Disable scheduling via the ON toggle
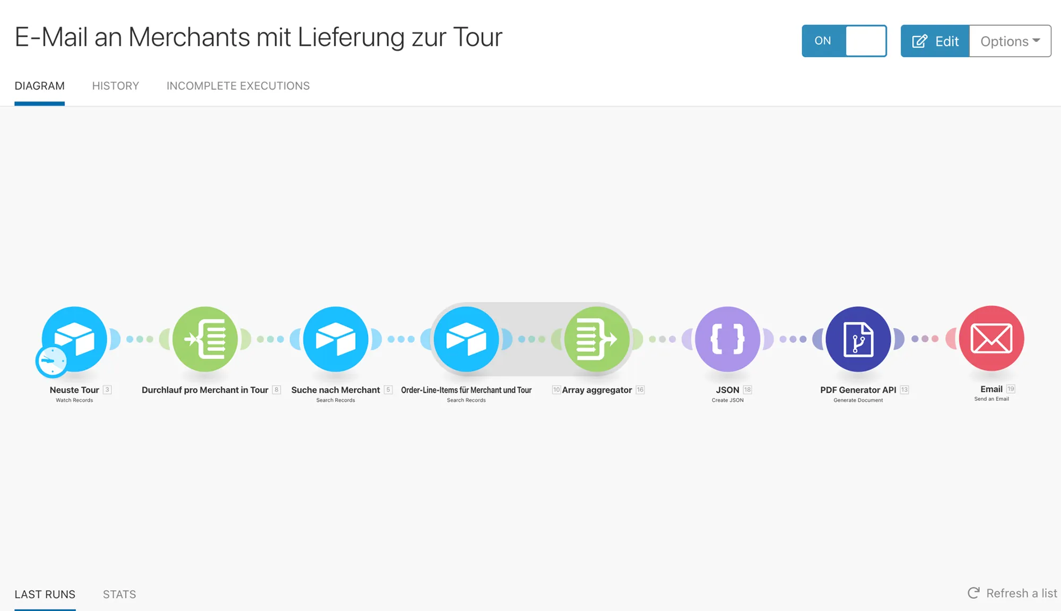 point(843,40)
